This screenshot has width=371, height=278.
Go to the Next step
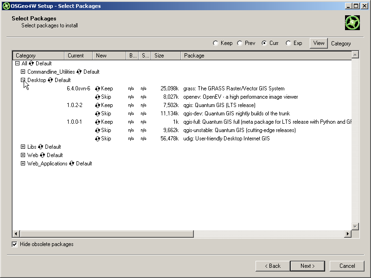[x=307, y=266]
